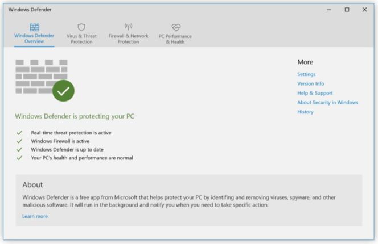Click 'Windows Defender is up to date' text
Image resolution: width=378 pixels, height=244 pixels.
pos(67,150)
